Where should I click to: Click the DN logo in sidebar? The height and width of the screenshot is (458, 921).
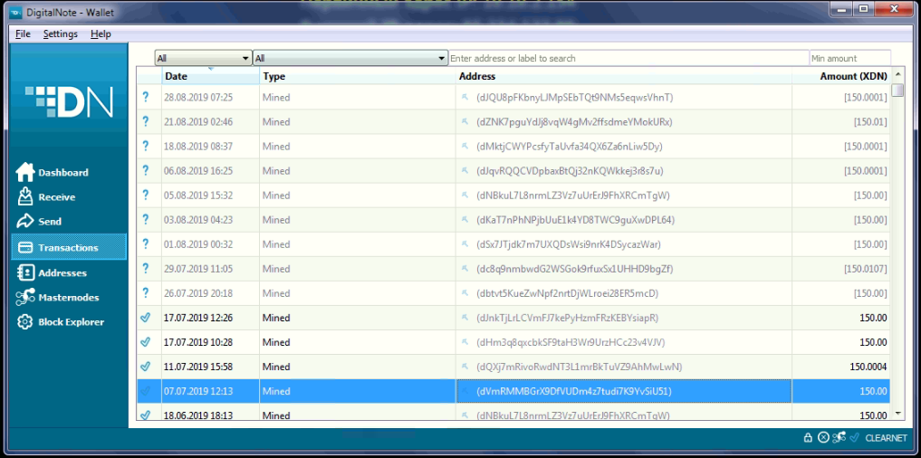pos(70,102)
